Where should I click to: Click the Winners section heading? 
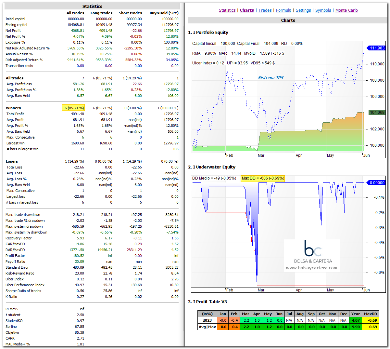[x=13, y=108]
